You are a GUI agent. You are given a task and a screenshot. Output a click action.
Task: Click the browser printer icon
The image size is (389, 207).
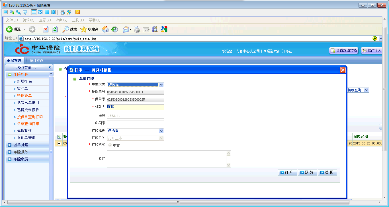(x=137, y=29)
